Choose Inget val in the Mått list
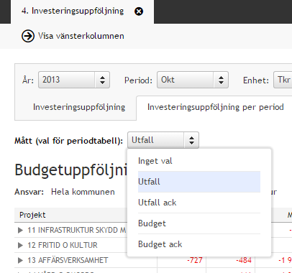Image resolution: width=292 pixels, height=273 pixels. pos(199,161)
